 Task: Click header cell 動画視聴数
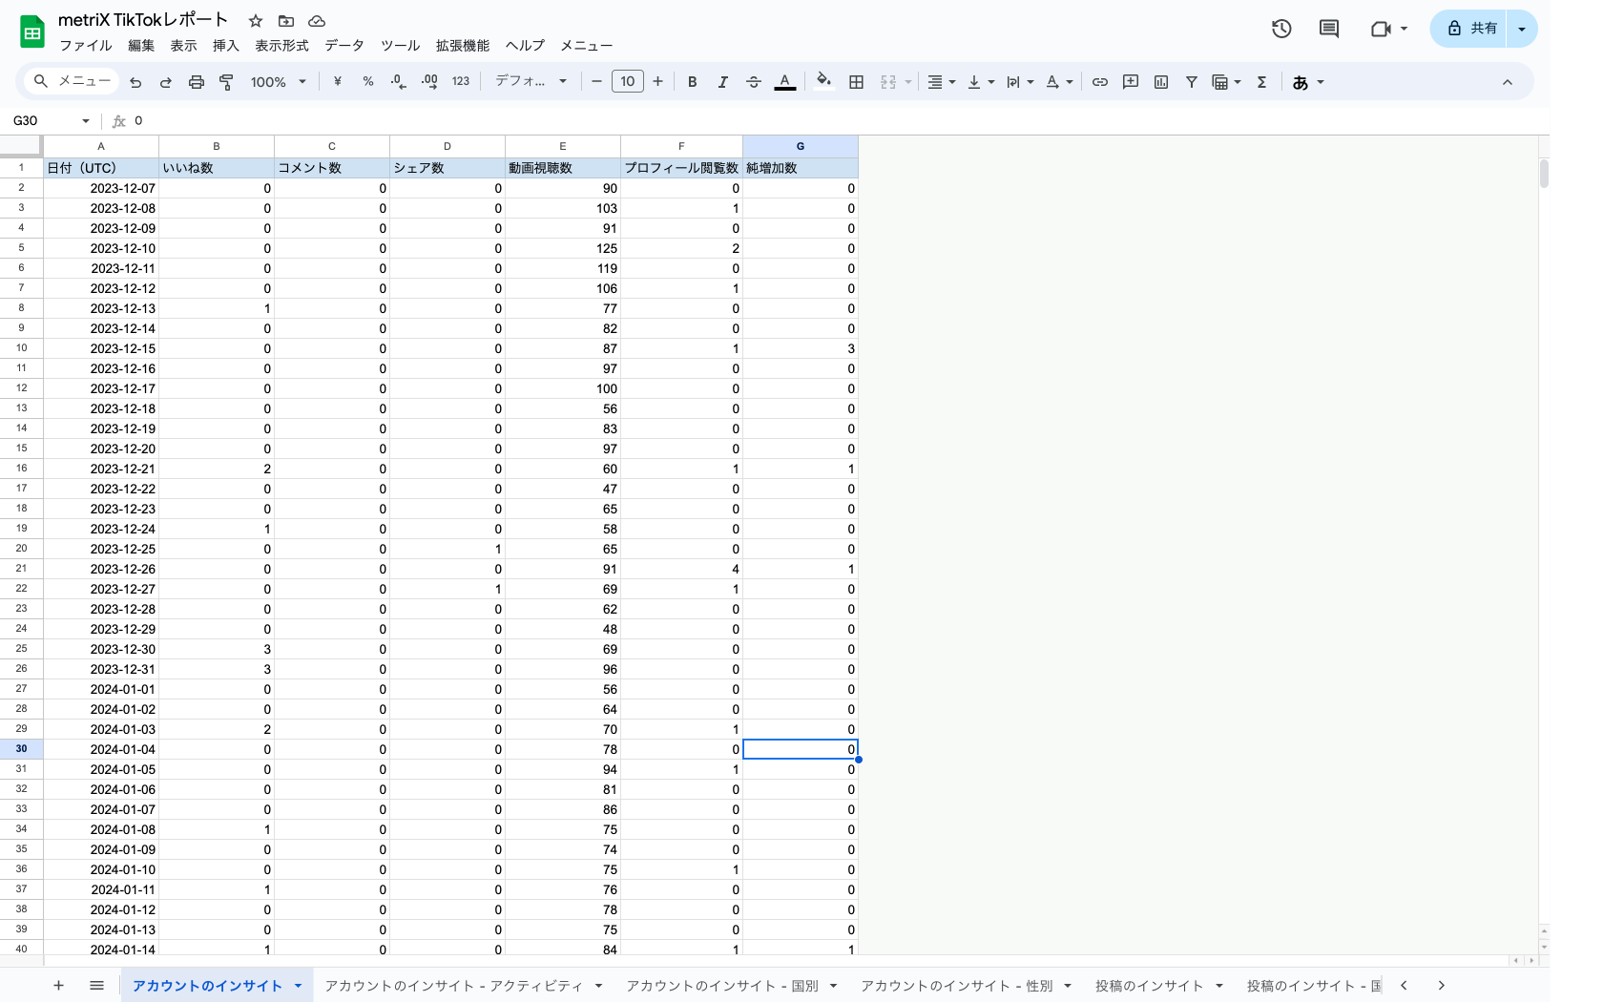(x=563, y=168)
